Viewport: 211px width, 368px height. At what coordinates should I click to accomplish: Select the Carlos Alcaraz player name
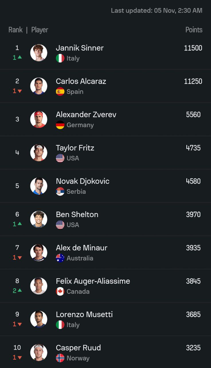point(81,81)
